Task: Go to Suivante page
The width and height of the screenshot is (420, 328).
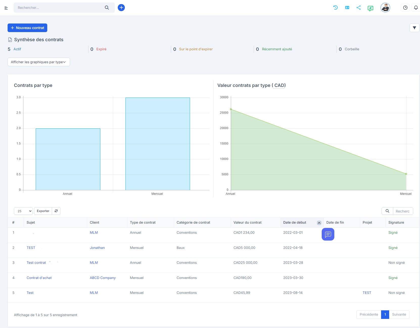Action: pyautogui.click(x=399, y=315)
